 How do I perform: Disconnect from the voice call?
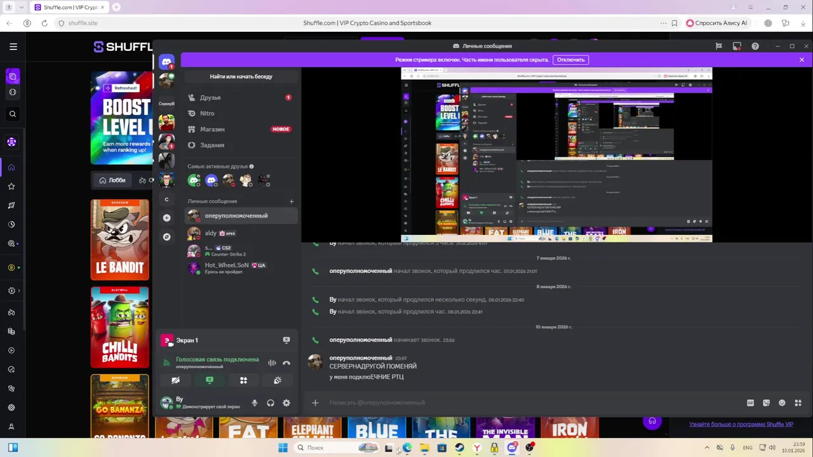point(286,362)
